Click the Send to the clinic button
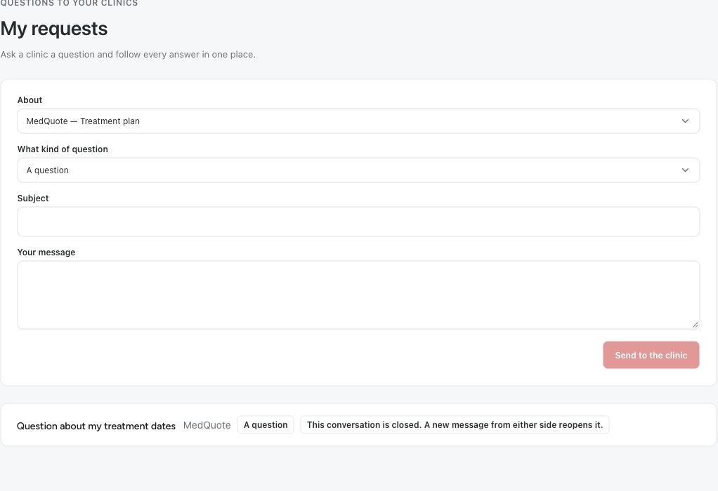The width and height of the screenshot is (718, 491). point(651,355)
